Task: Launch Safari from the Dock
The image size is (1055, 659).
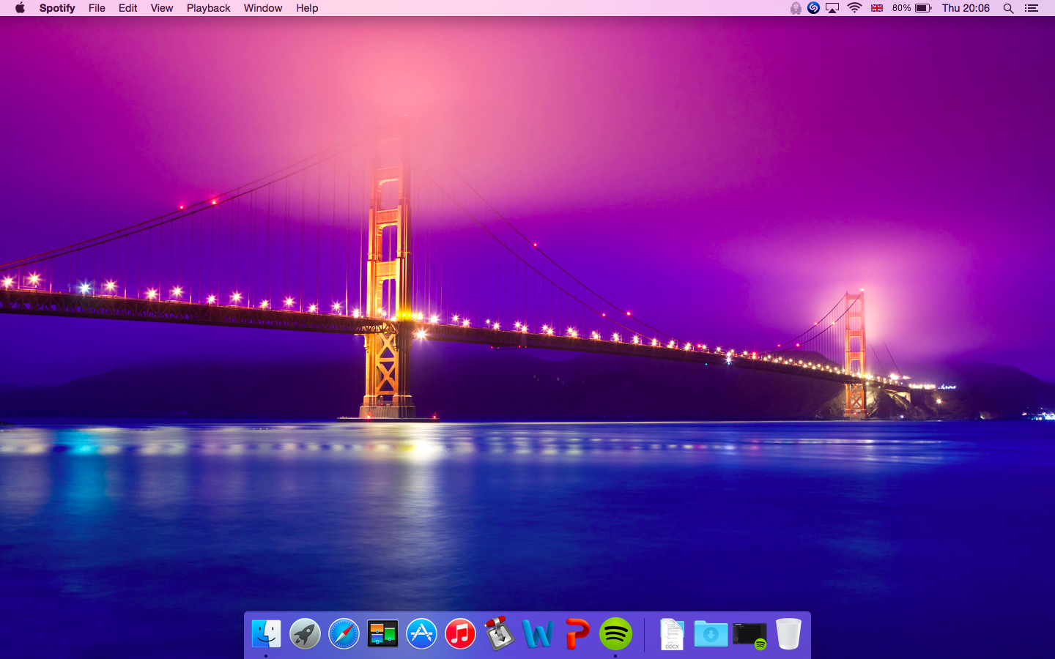Action: click(x=344, y=633)
